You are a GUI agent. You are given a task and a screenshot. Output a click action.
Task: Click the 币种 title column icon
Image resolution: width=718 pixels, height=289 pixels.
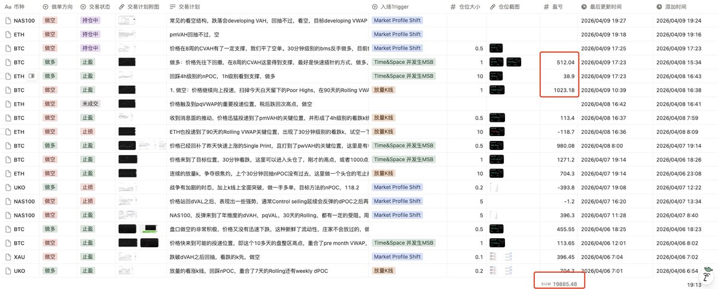[8, 7]
